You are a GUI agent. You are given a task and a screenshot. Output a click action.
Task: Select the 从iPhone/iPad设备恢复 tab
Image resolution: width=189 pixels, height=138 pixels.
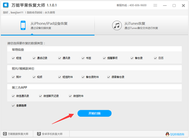pos(48,26)
